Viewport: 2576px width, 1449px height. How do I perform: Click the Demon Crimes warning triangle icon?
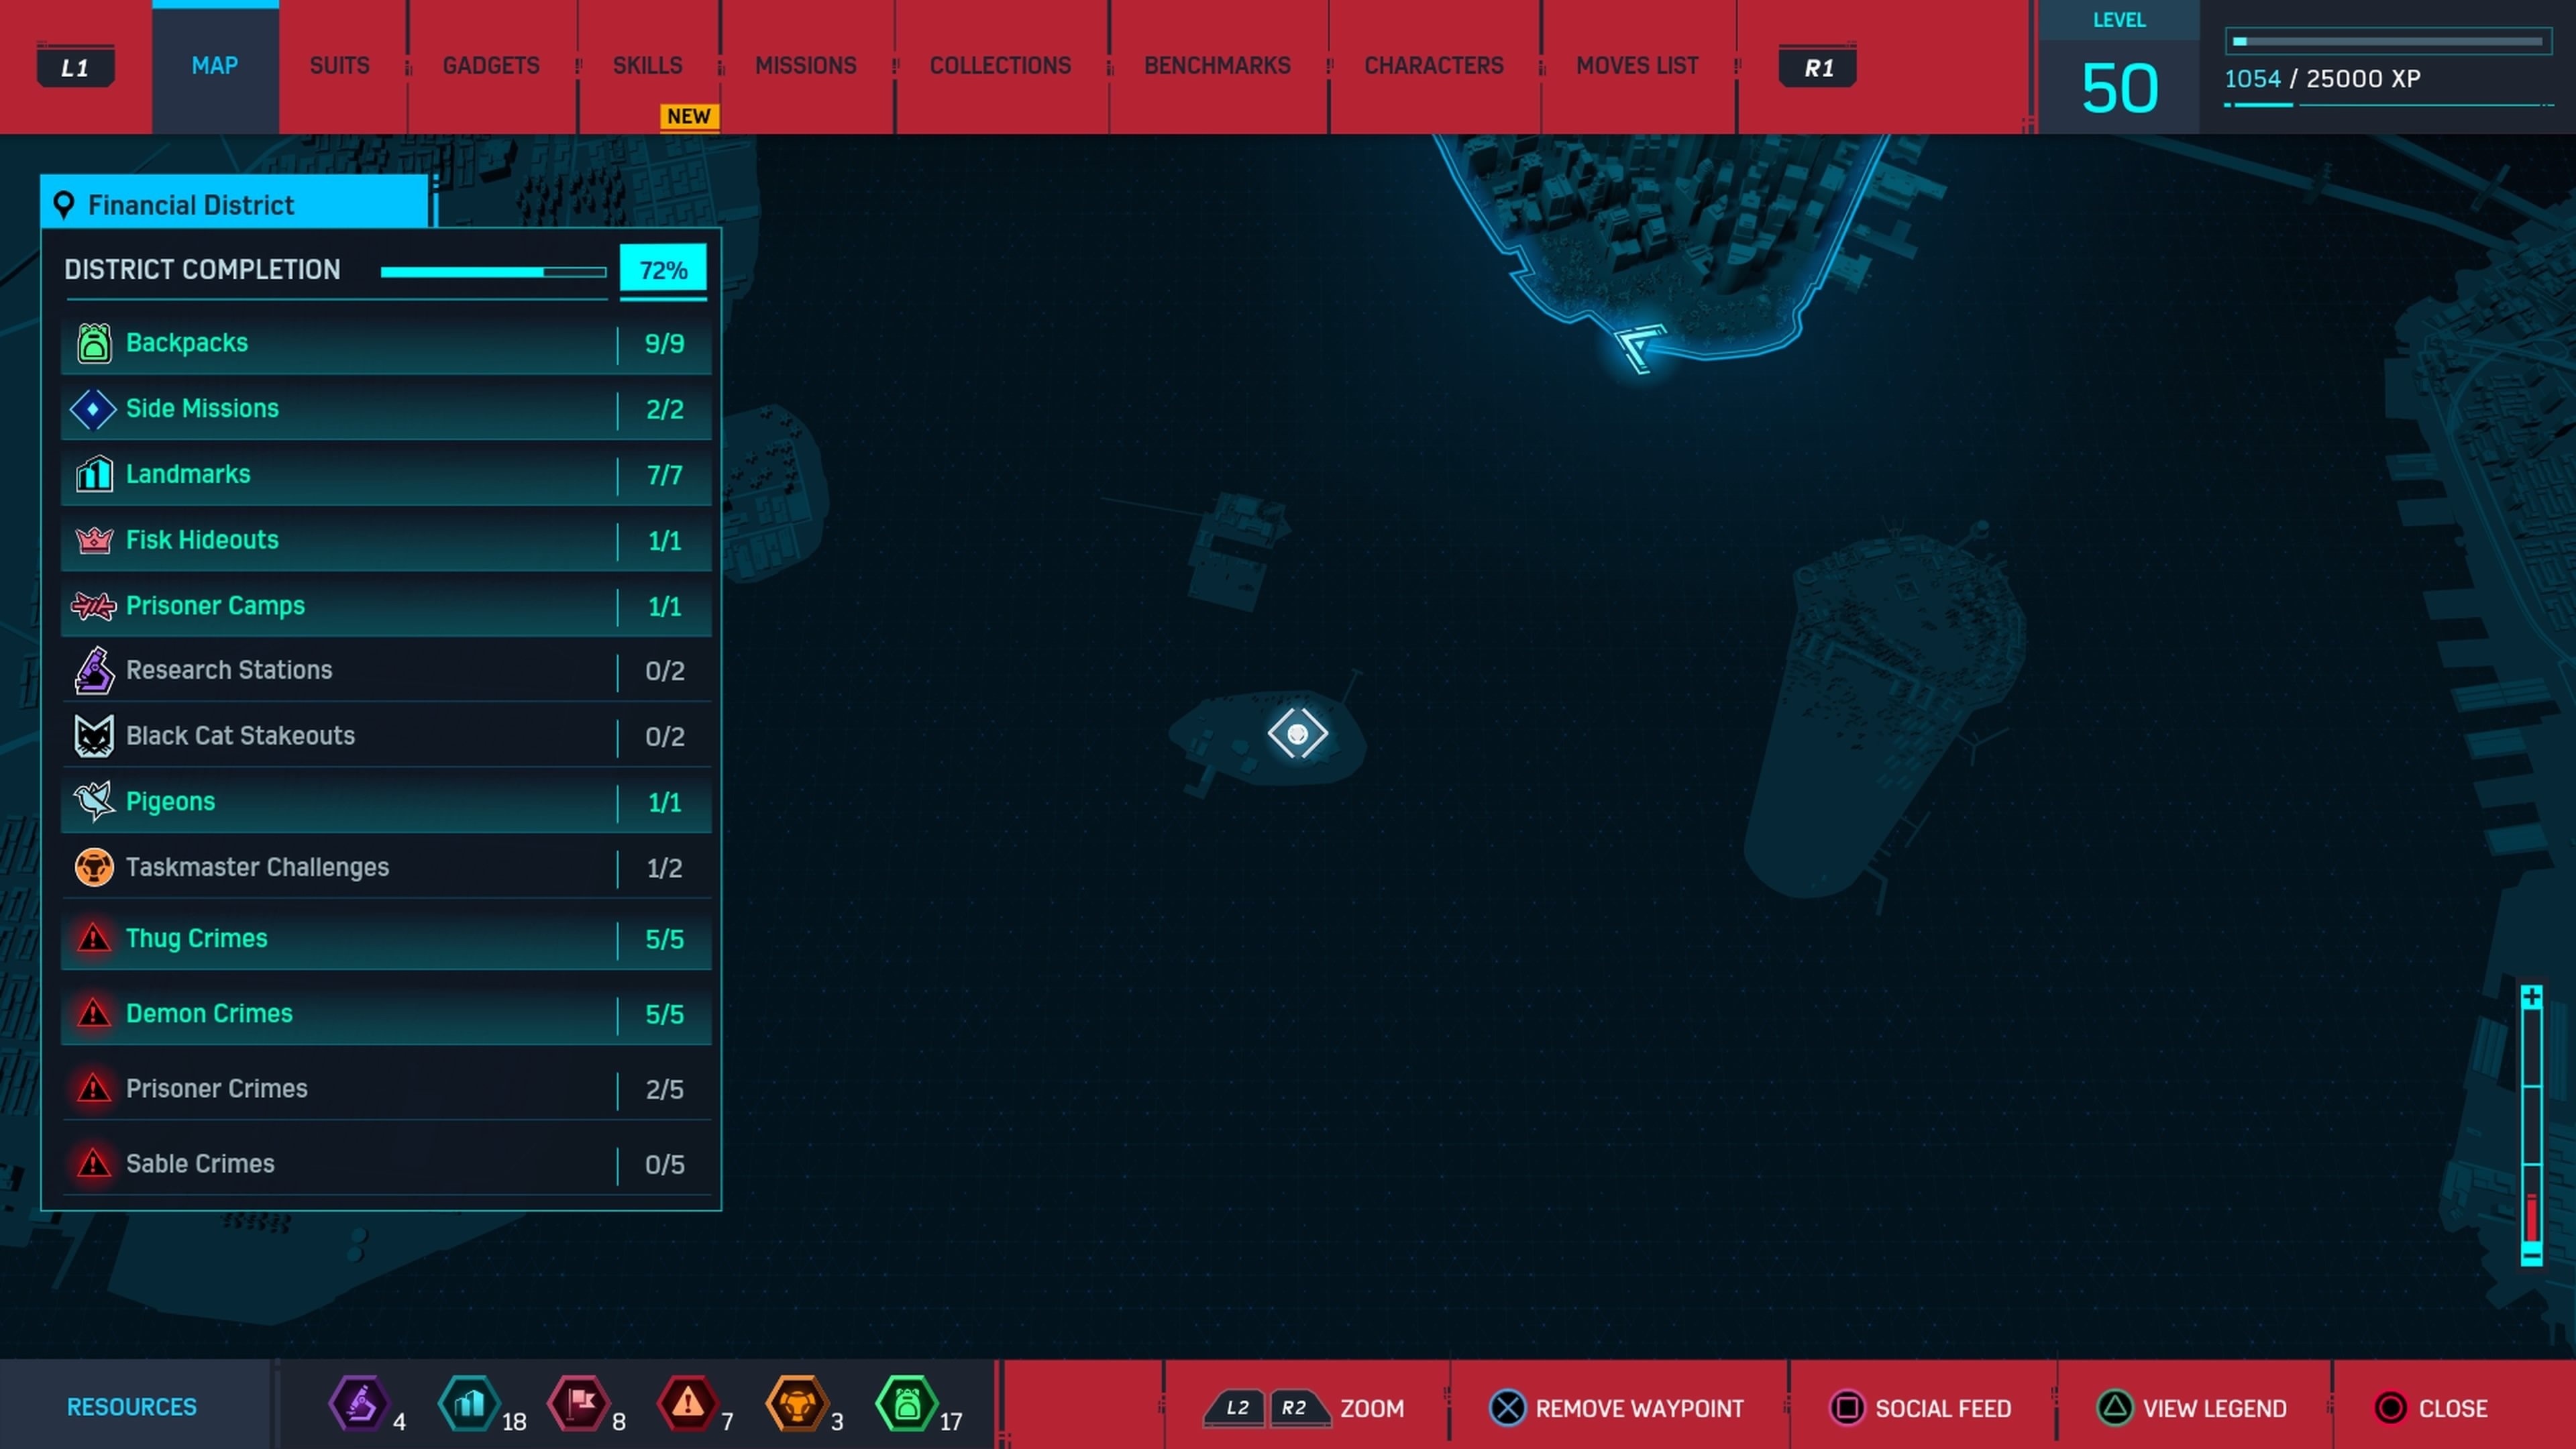pyautogui.click(x=94, y=1013)
